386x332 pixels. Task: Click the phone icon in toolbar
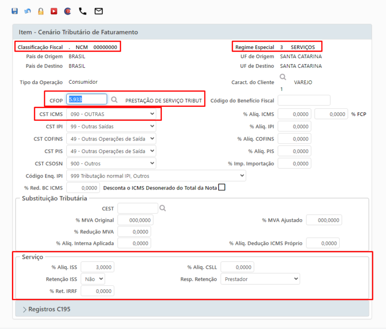(83, 11)
